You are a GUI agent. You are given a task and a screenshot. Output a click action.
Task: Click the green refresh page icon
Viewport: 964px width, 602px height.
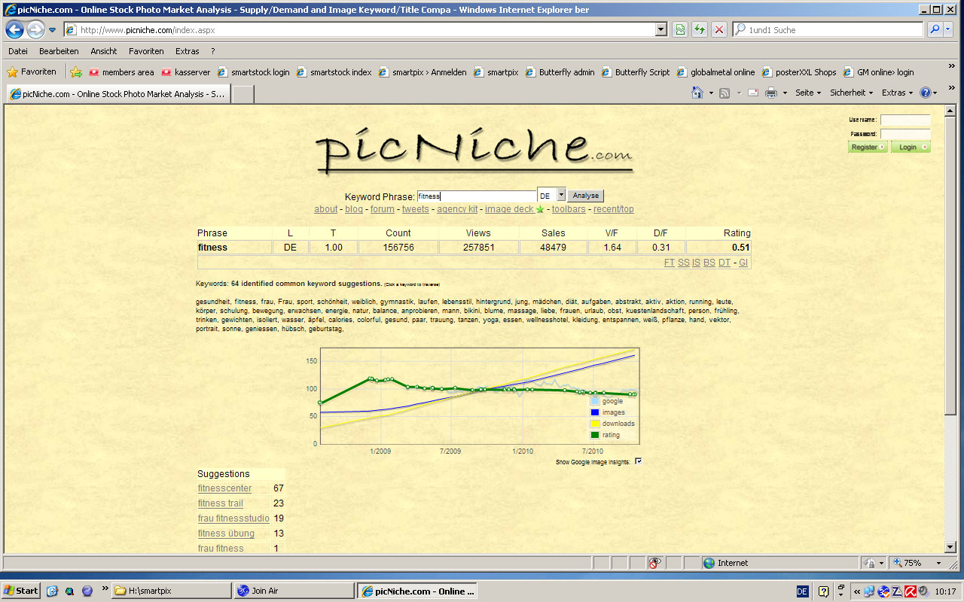pos(700,30)
